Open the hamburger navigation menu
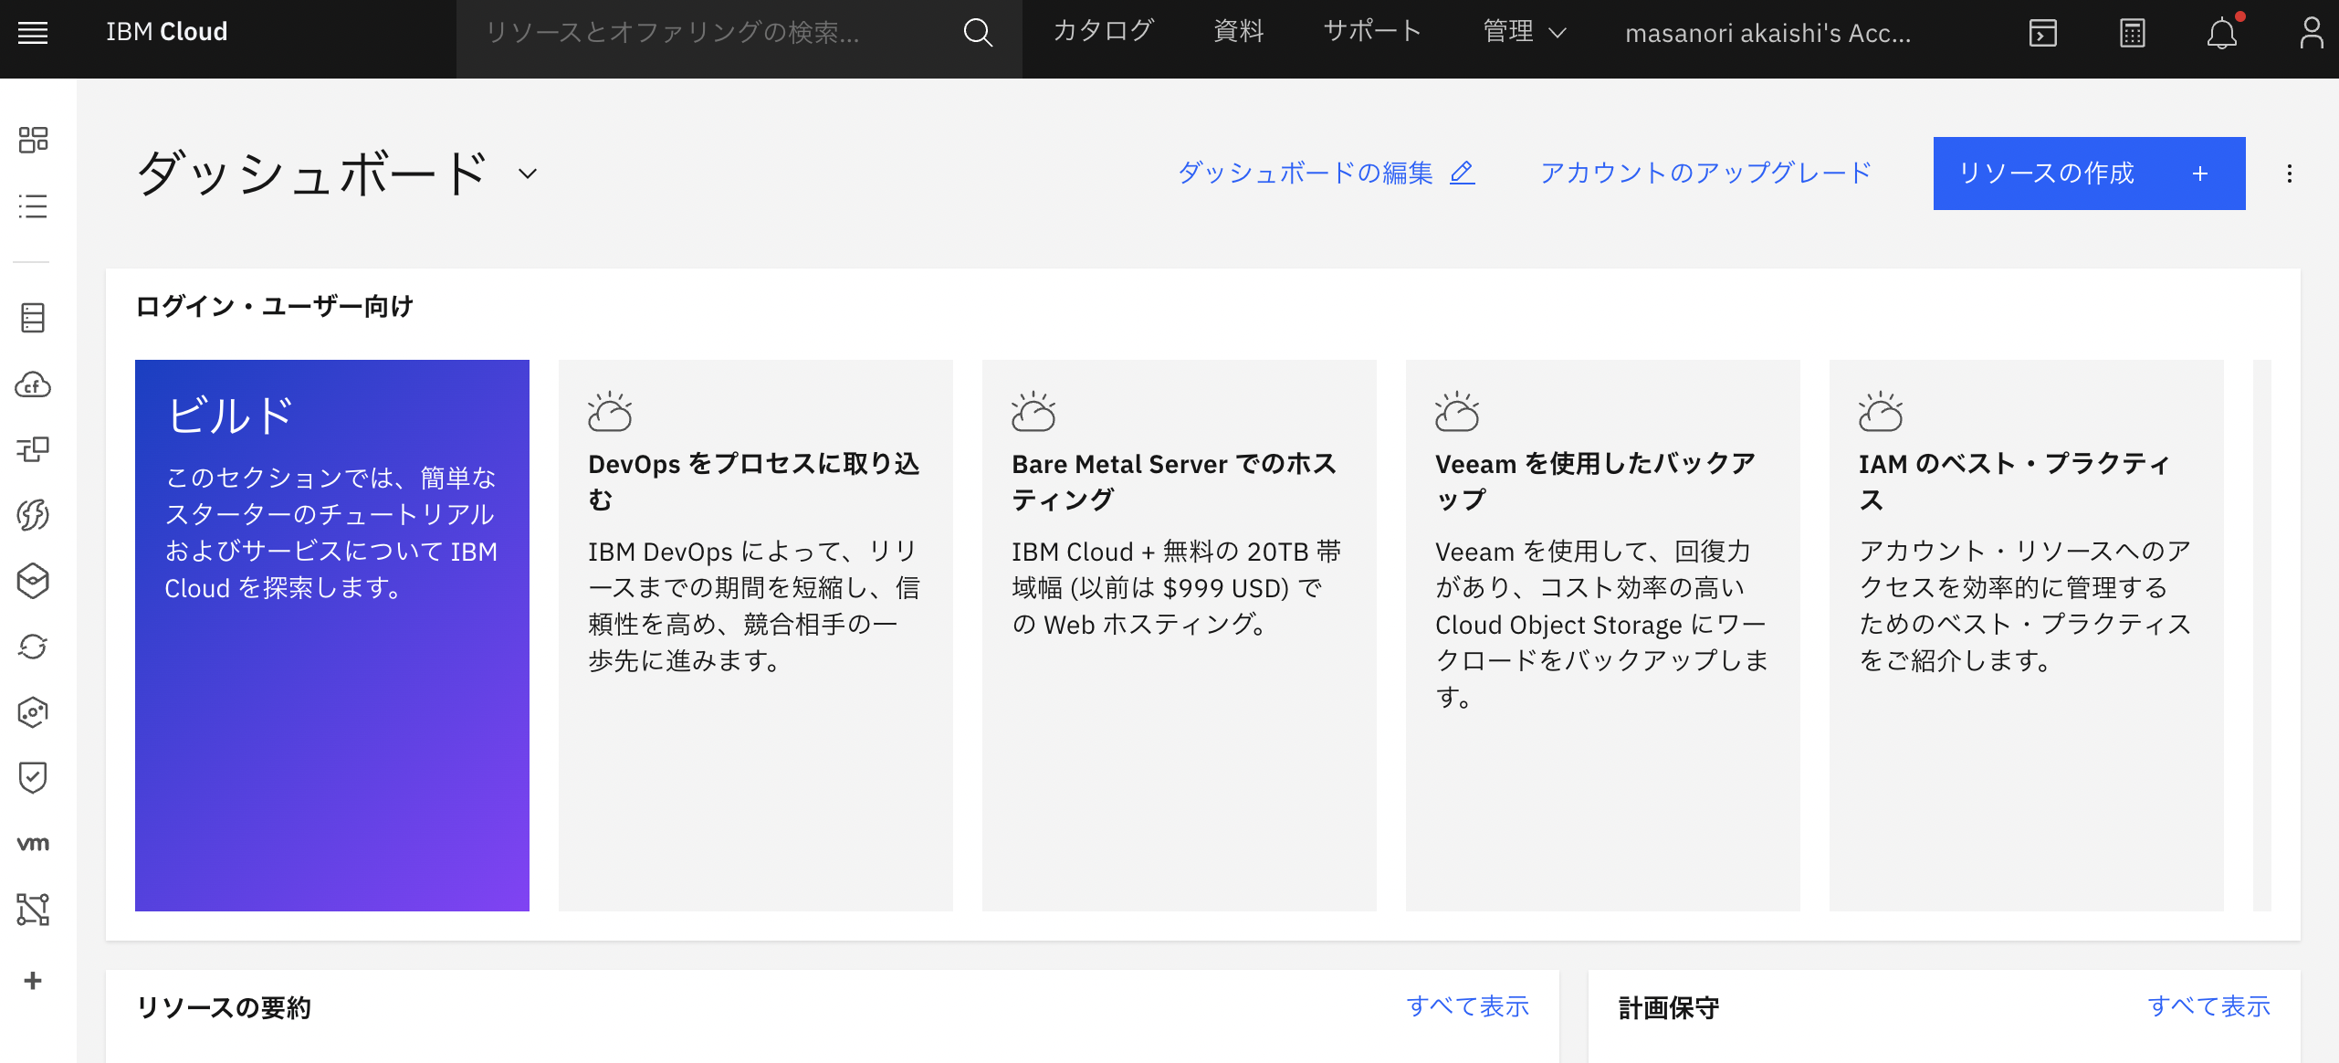The height and width of the screenshot is (1063, 2339). pos(35,33)
